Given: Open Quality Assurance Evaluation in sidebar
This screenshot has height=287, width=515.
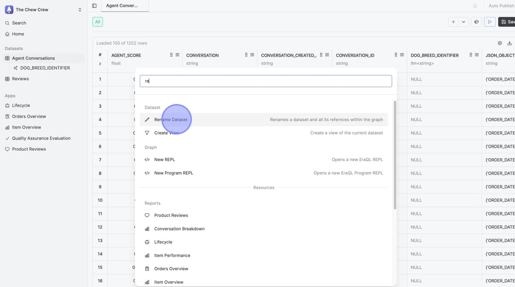Looking at the screenshot, I should pyautogui.click(x=41, y=138).
